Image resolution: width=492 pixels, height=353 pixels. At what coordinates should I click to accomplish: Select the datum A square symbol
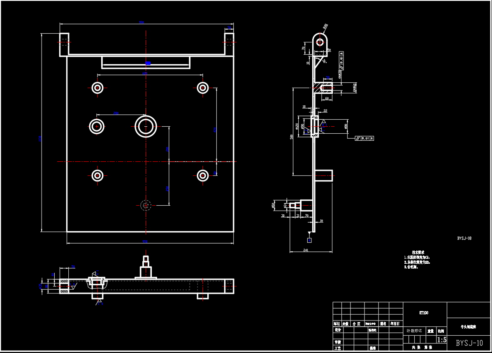pyautogui.click(x=309, y=239)
